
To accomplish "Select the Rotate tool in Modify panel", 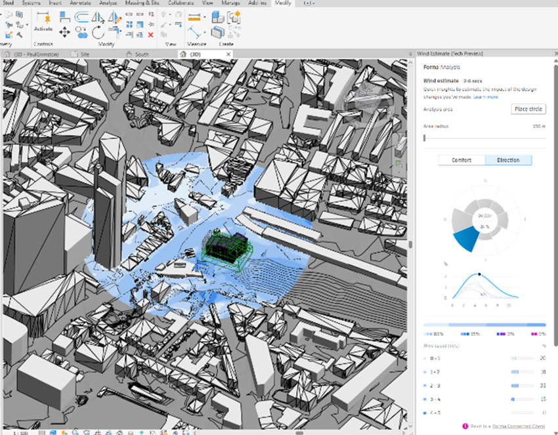I will coord(98,31).
